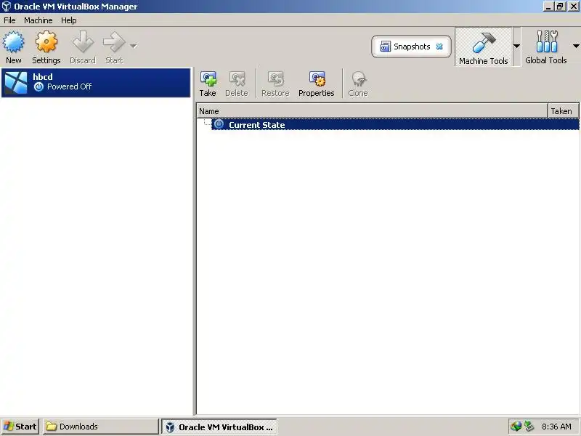Open Settings with the gear icon

[x=46, y=42]
